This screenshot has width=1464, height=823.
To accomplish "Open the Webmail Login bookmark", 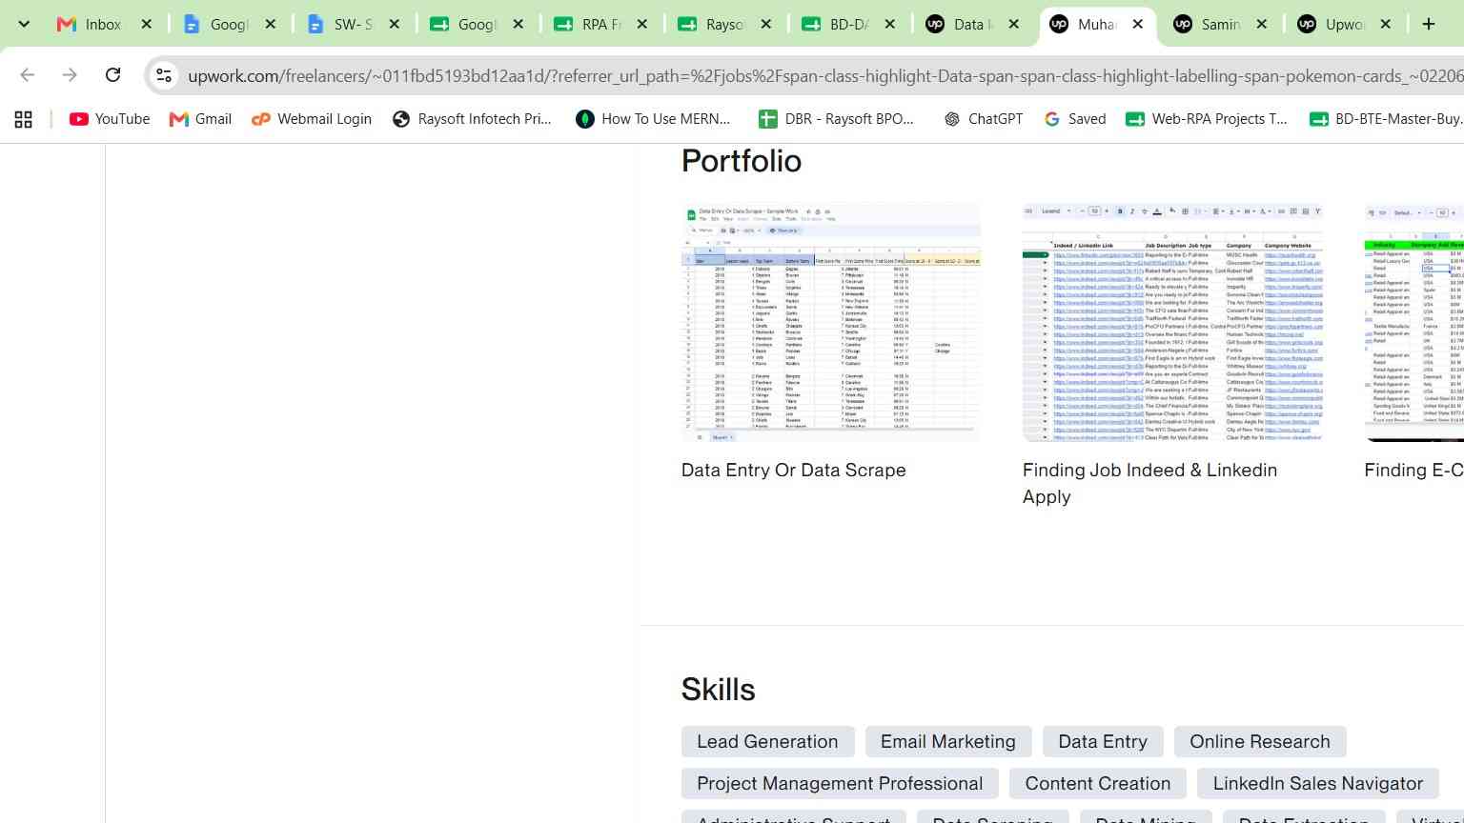I will (x=312, y=119).
